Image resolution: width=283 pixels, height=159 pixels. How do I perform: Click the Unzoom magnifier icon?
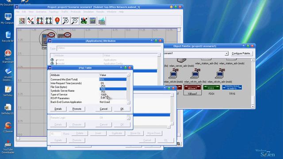tap(75, 21)
